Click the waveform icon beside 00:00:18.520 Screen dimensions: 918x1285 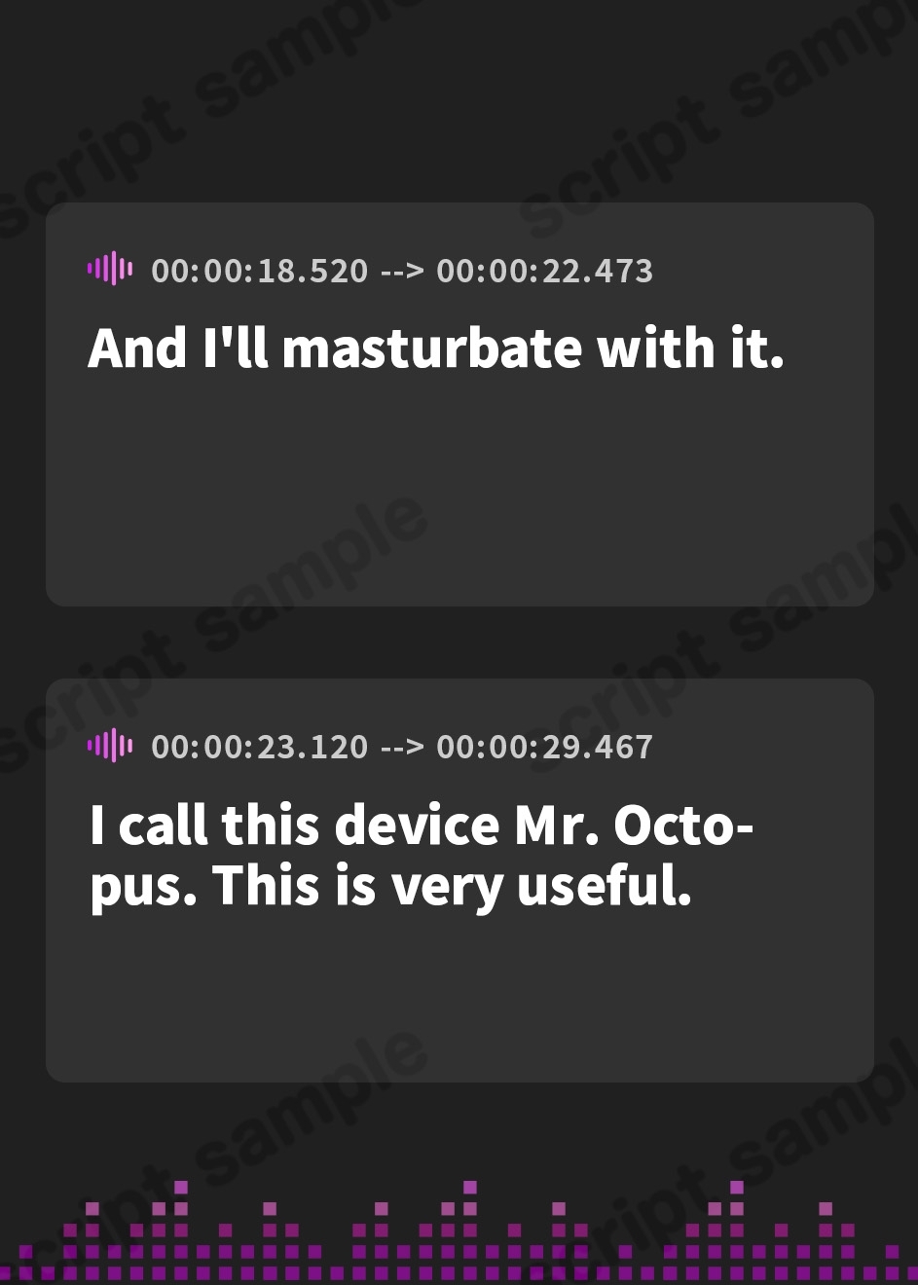[110, 269]
